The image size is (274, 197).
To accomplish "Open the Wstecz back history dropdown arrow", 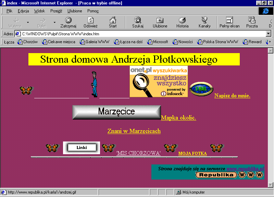I will [x=28, y=23].
